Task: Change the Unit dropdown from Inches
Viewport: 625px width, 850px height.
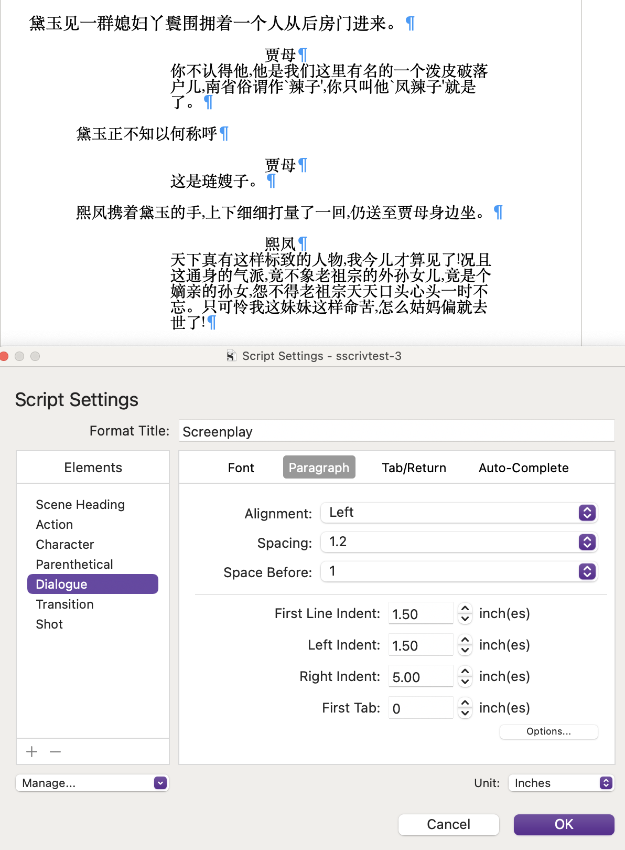Action: point(561,783)
